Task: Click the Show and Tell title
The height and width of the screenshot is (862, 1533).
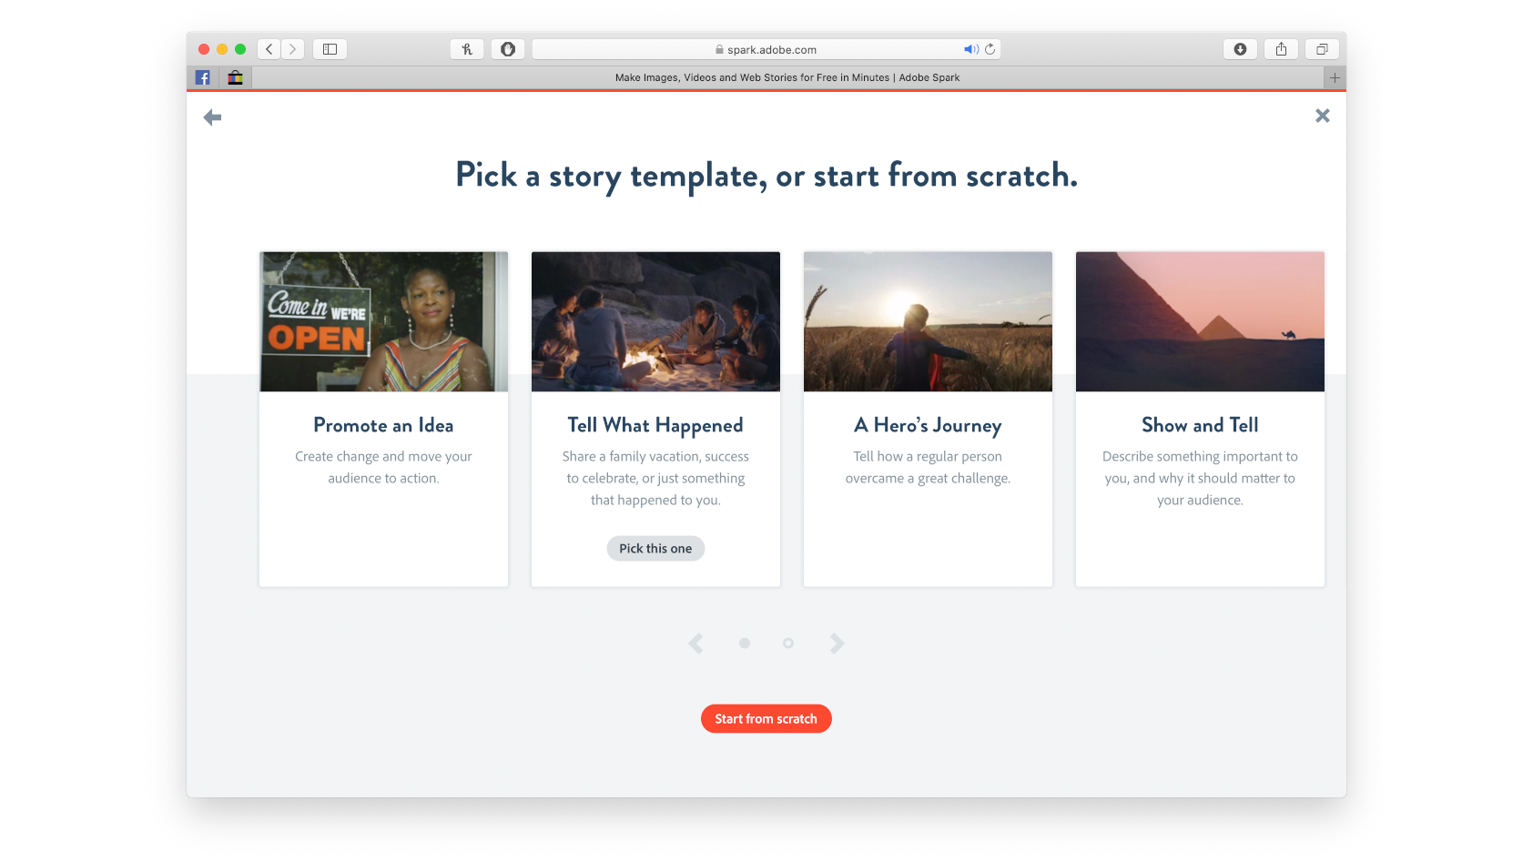Action: (1200, 425)
